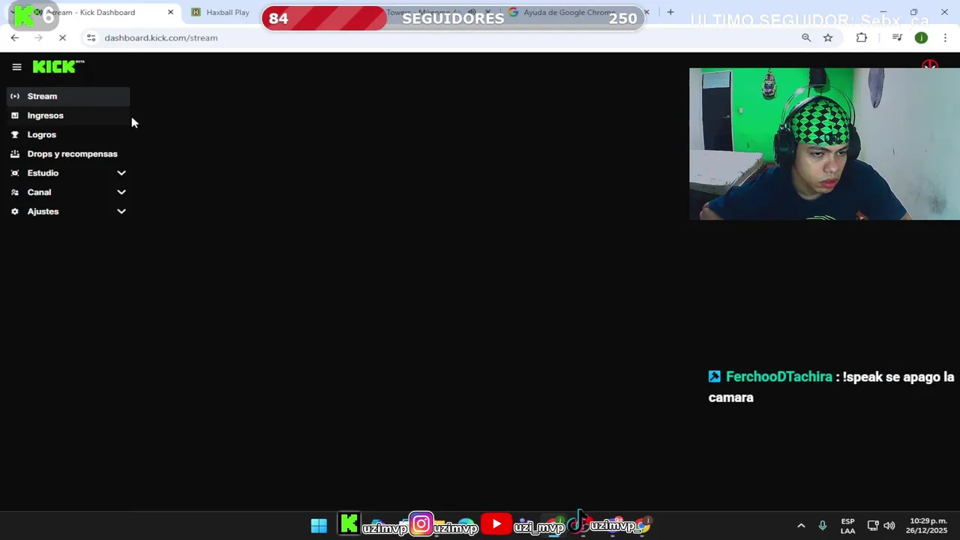Open the network tray icon
The image size is (960, 540).
(x=873, y=526)
